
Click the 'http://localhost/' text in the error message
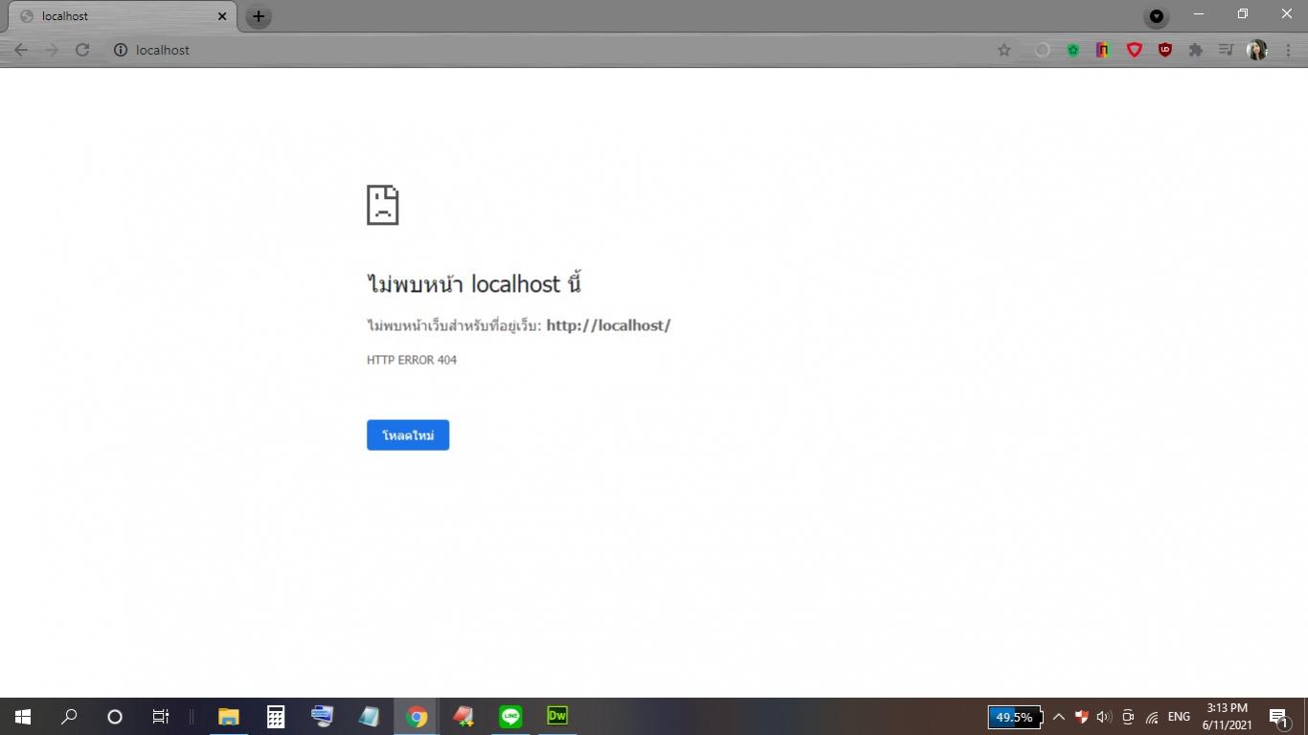tap(608, 325)
